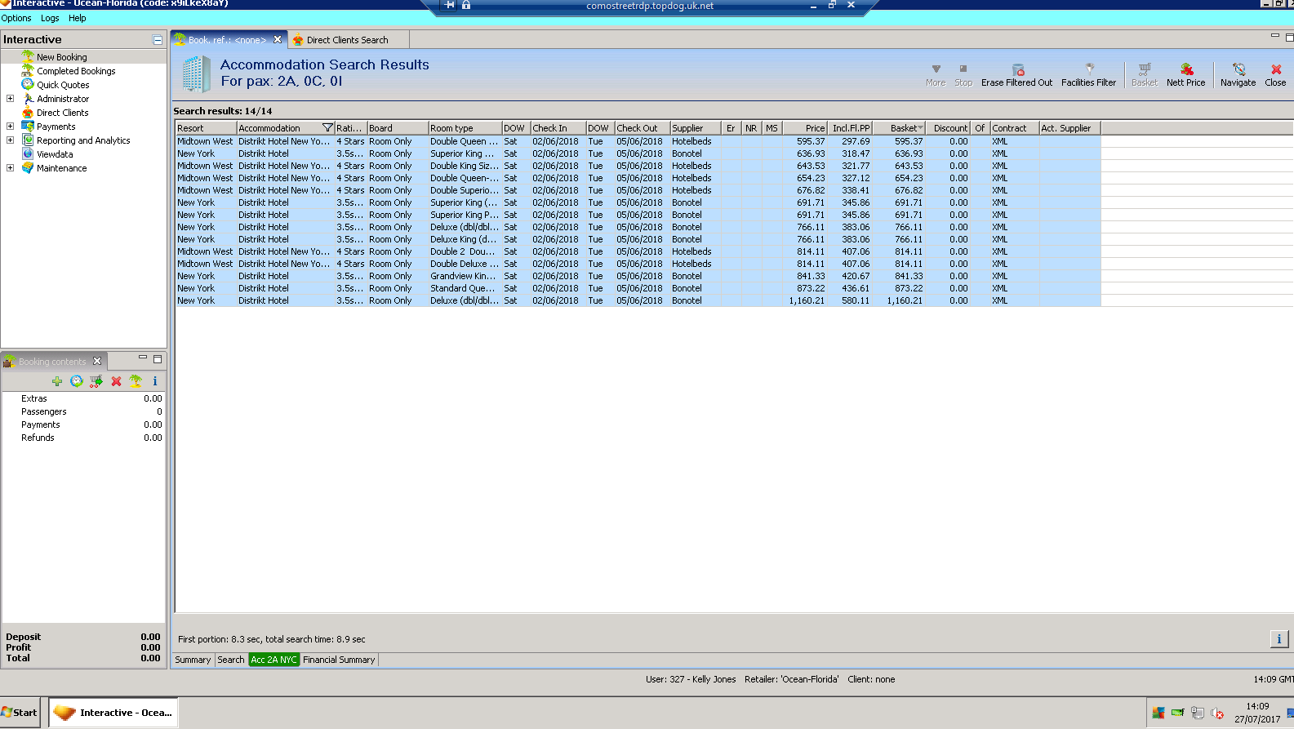Sort results by the Price column header
Screen dimensions: 1294x729
805,128
